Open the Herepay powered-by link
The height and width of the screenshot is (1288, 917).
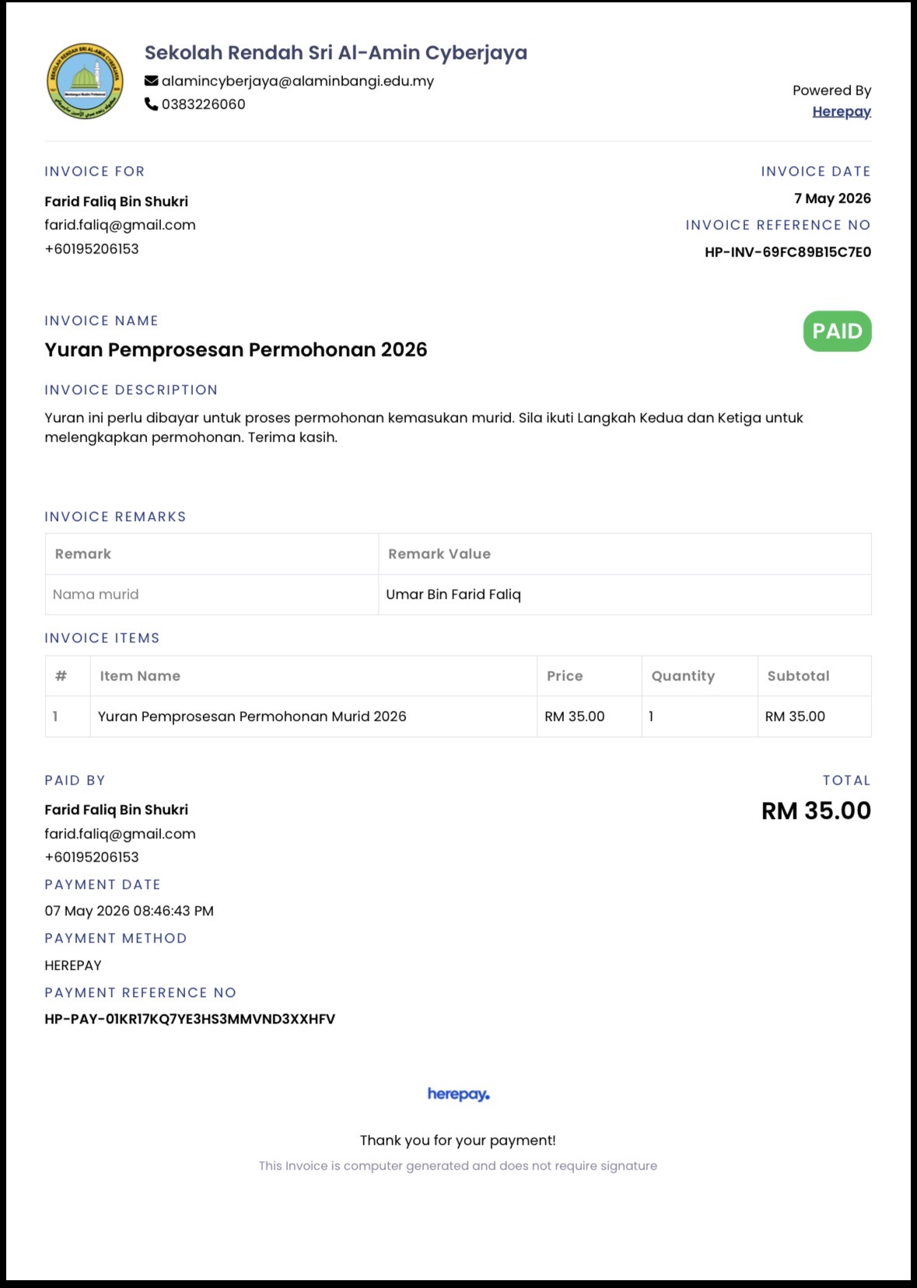842,111
